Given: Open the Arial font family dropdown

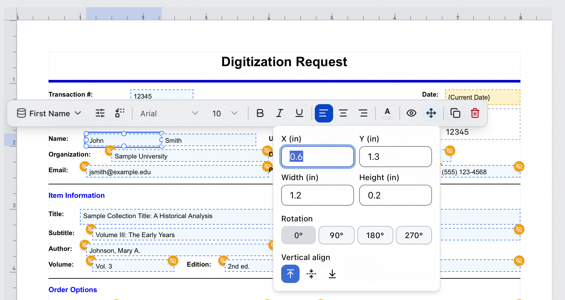Looking at the screenshot, I should pos(169,113).
